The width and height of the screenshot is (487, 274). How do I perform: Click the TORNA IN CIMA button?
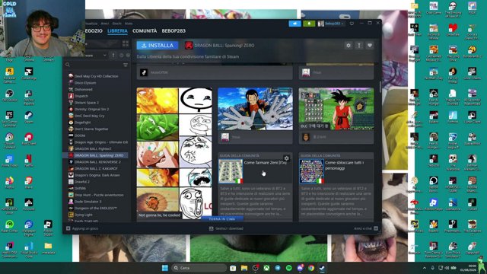click(221, 219)
